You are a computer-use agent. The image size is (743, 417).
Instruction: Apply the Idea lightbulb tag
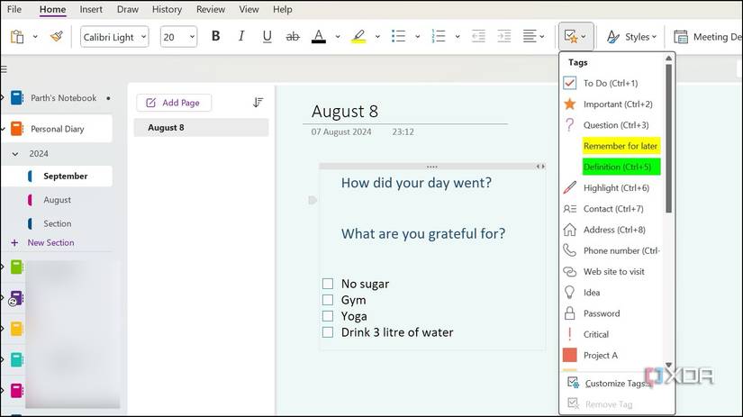612,293
